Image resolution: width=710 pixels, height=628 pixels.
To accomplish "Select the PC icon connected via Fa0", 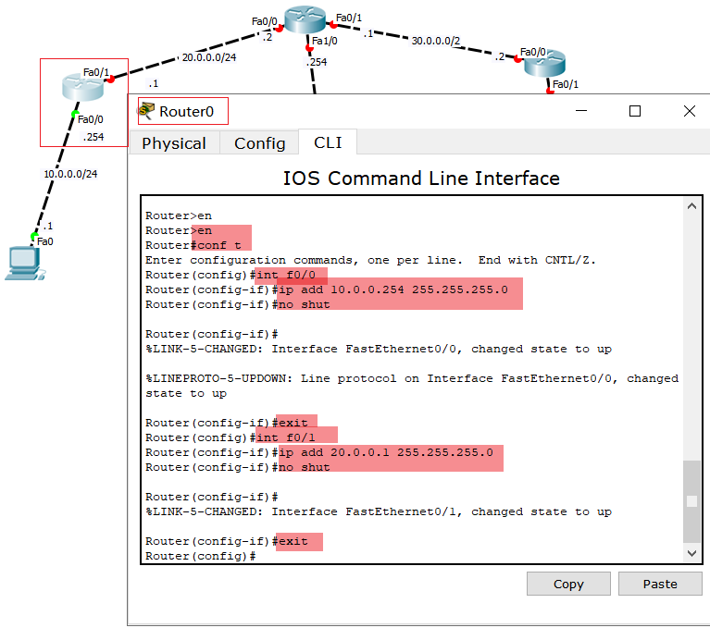I will pos(24,264).
